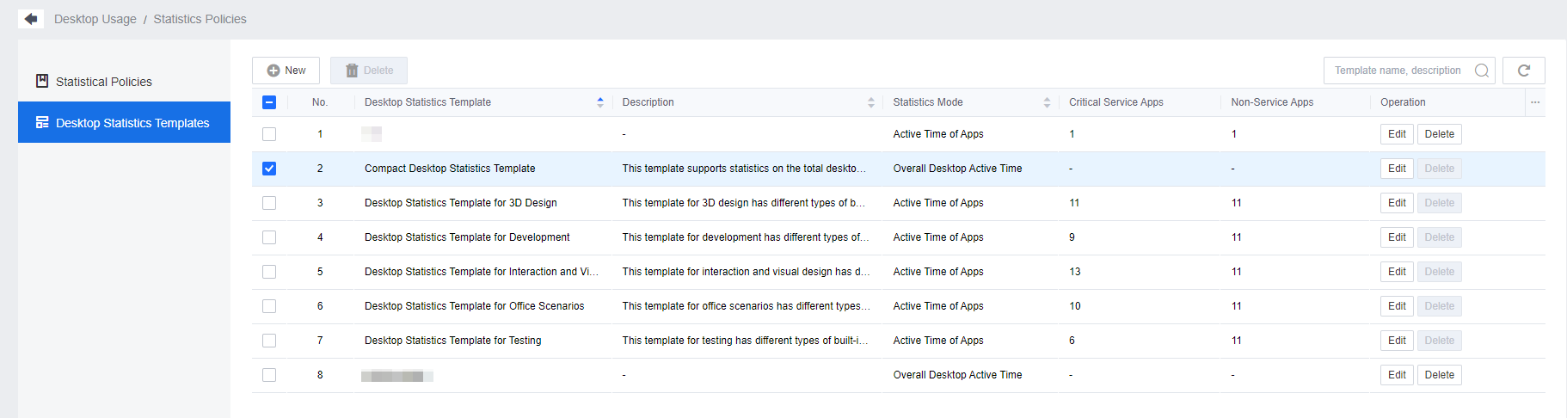Click the search magnifier icon
The width and height of the screenshot is (1567, 418).
(1481, 71)
